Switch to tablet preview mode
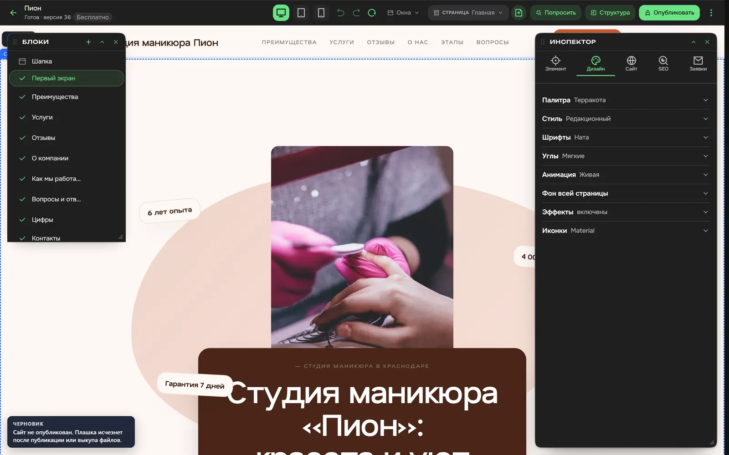This screenshot has width=729, height=455. [x=301, y=13]
